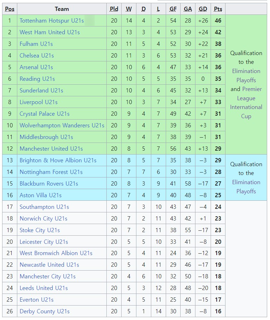
Task: Select the Arsenal U21s link
Action: [36, 67]
